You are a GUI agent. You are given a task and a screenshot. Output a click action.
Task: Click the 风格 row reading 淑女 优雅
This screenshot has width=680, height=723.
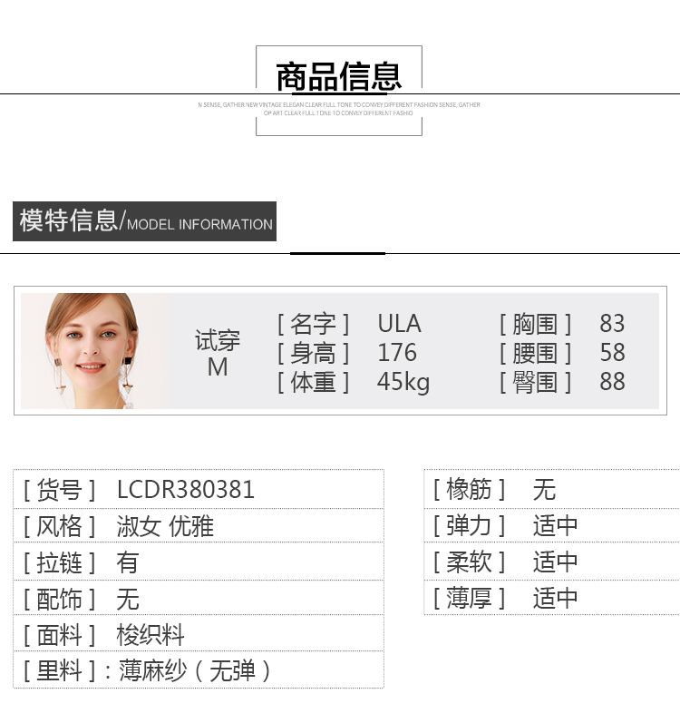click(x=165, y=526)
